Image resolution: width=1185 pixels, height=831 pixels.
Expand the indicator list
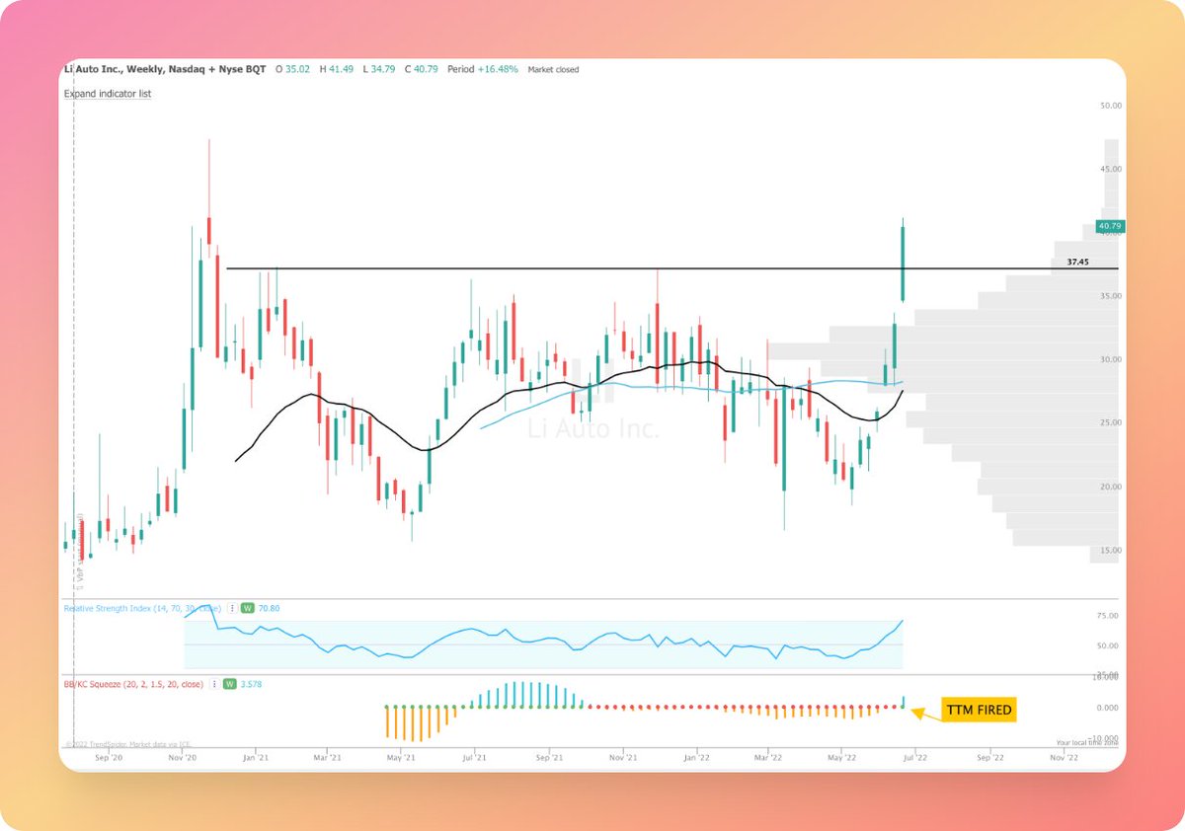pyautogui.click(x=107, y=93)
